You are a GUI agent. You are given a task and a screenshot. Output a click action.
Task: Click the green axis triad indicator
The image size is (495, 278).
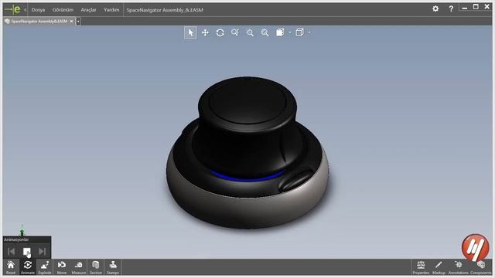pos(22,230)
